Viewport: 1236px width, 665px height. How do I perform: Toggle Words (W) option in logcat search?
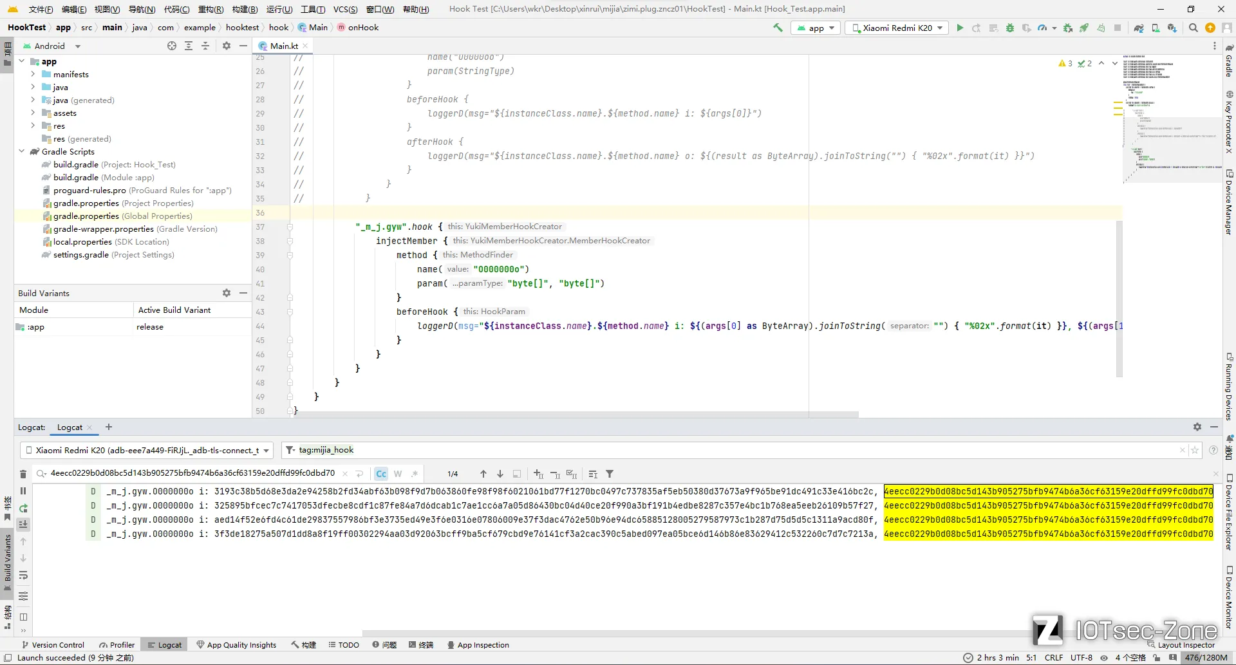pos(398,474)
